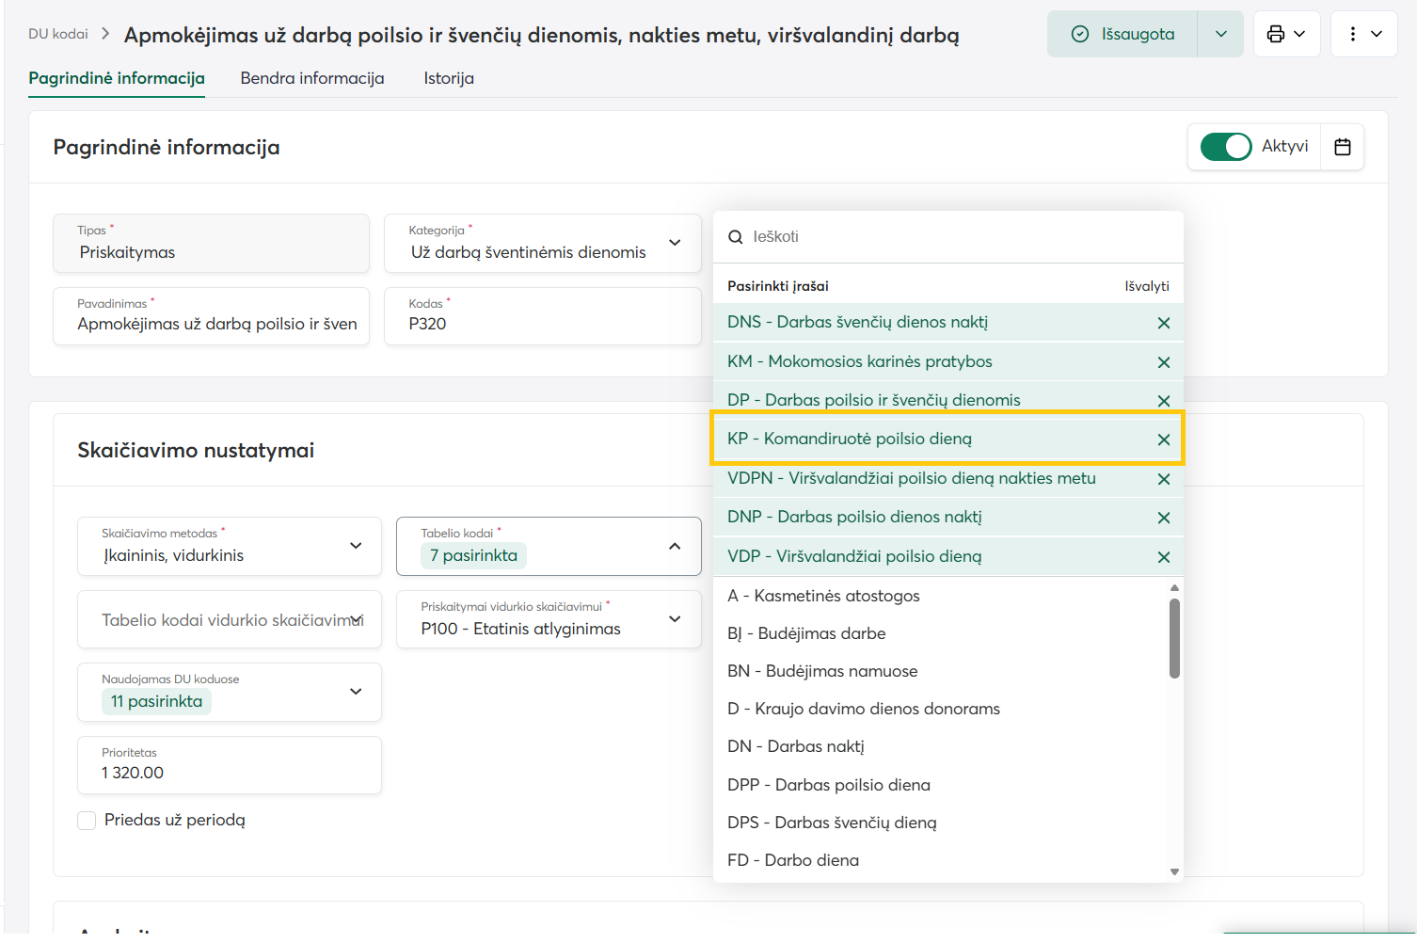Click the dropdown list scrollbar thumb
The width and height of the screenshot is (1417, 943).
pyautogui.click(x=1174, y=638)
